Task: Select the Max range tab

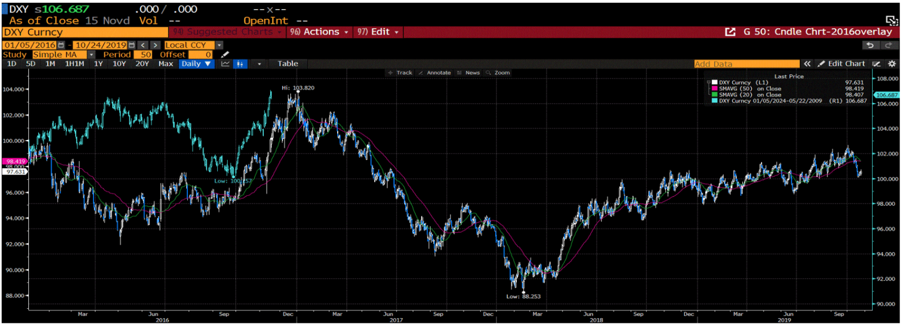Action: tap(166, 64)
